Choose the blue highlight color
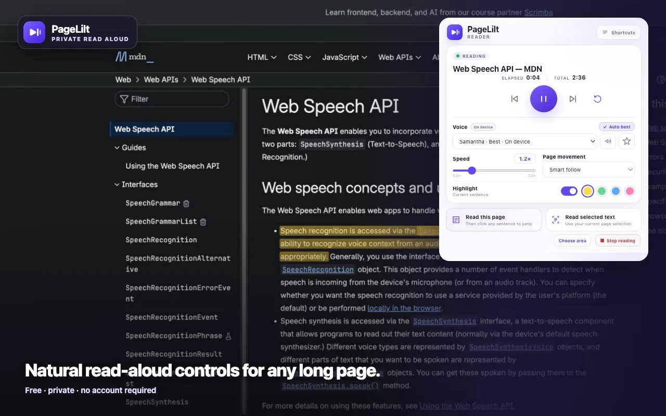 click(x=616, y=191)
